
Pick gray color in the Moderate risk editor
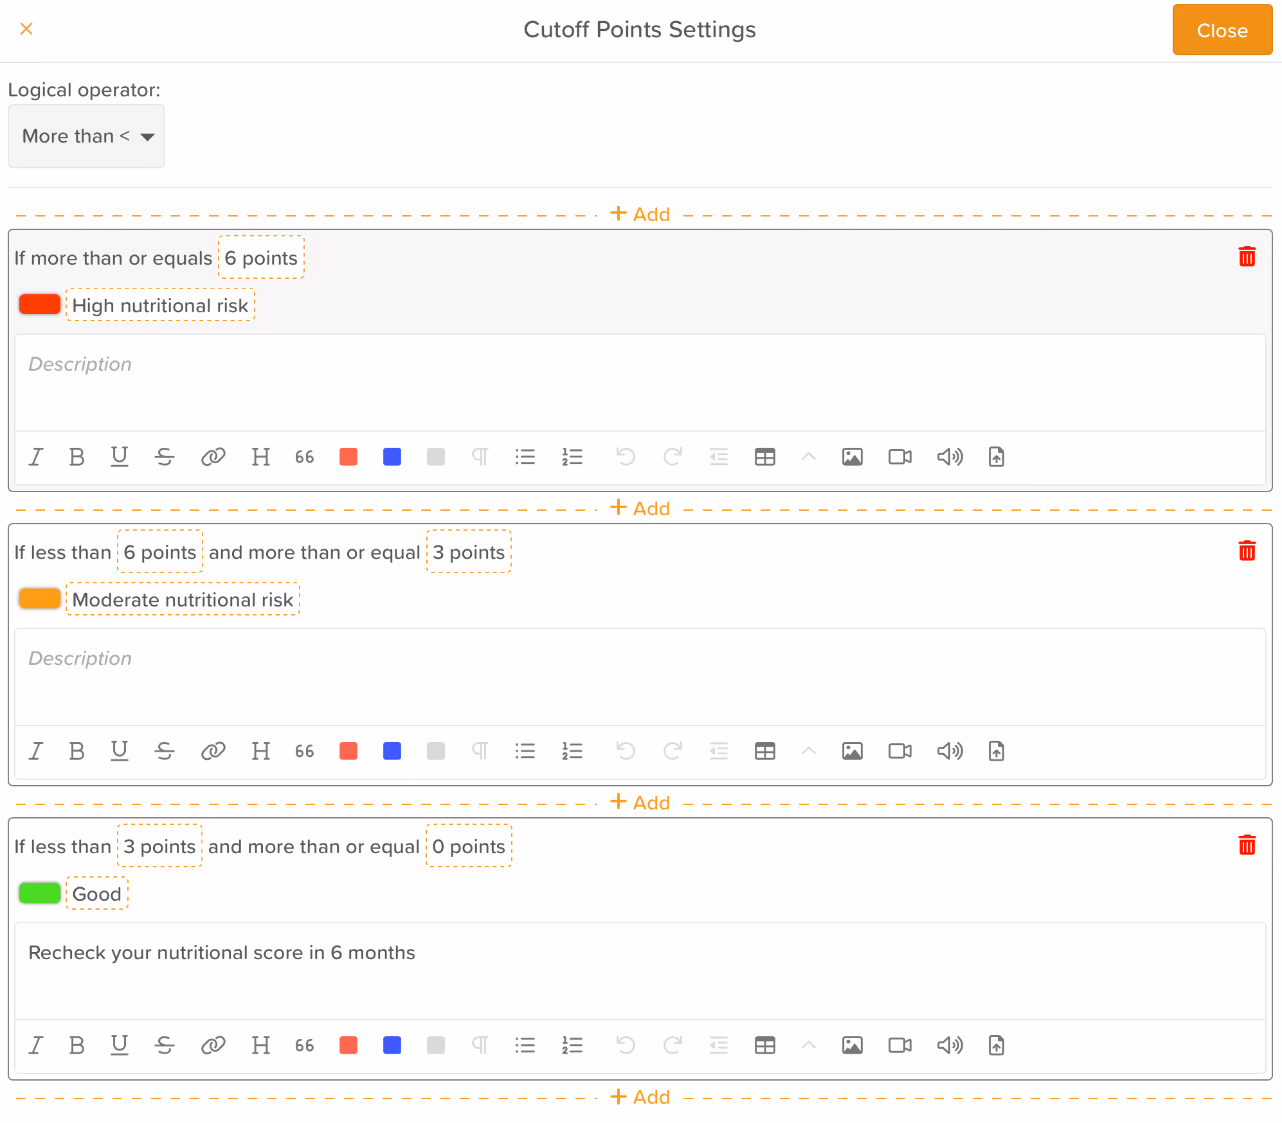coord(436,751)
